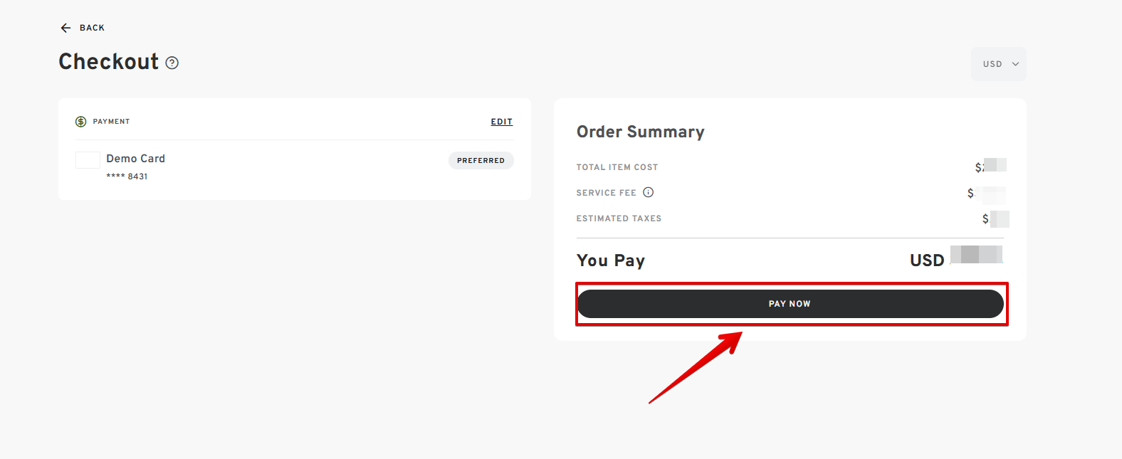The image size is (1122, 459).
Task: Select the Demo Card payment name
Action: (x=135, y=159)
